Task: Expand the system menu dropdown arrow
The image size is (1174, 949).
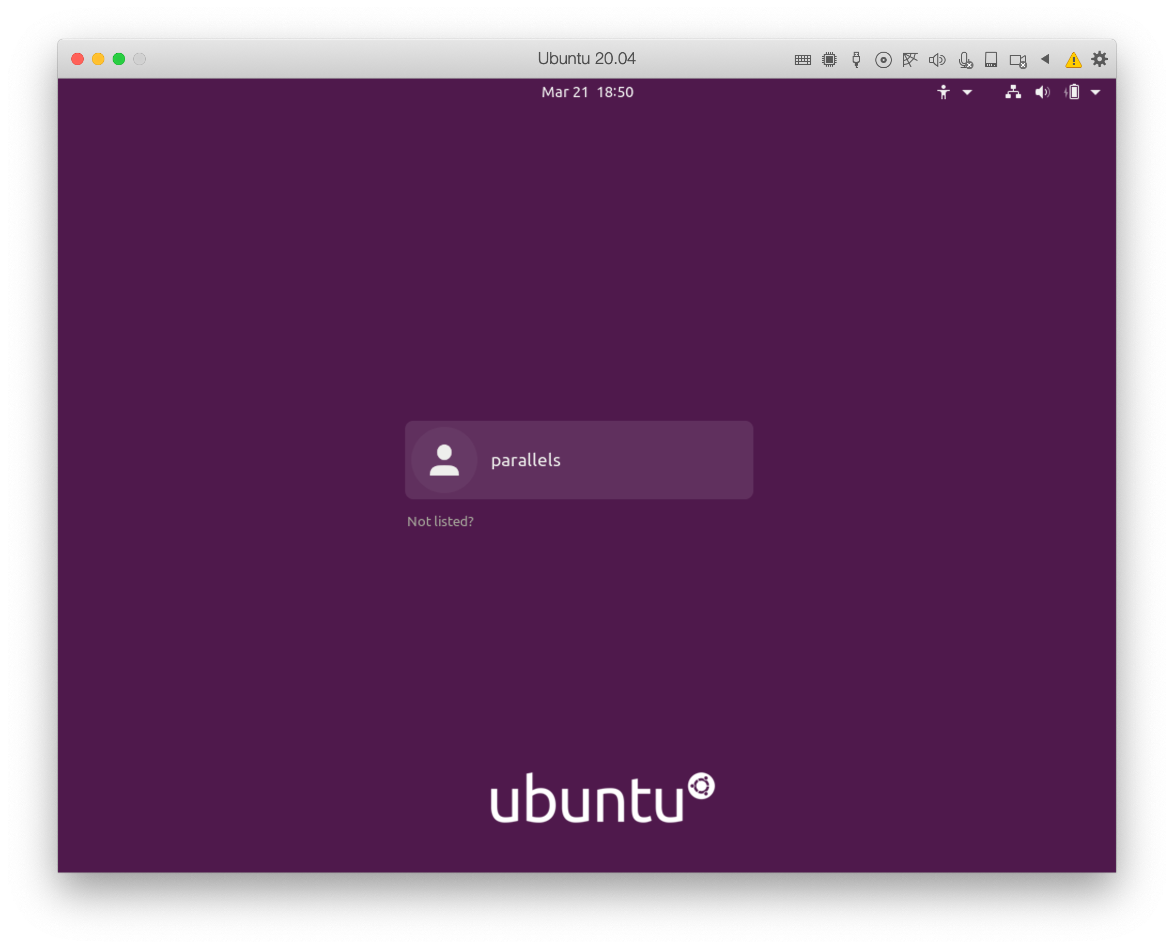Action: point(1095,93)
